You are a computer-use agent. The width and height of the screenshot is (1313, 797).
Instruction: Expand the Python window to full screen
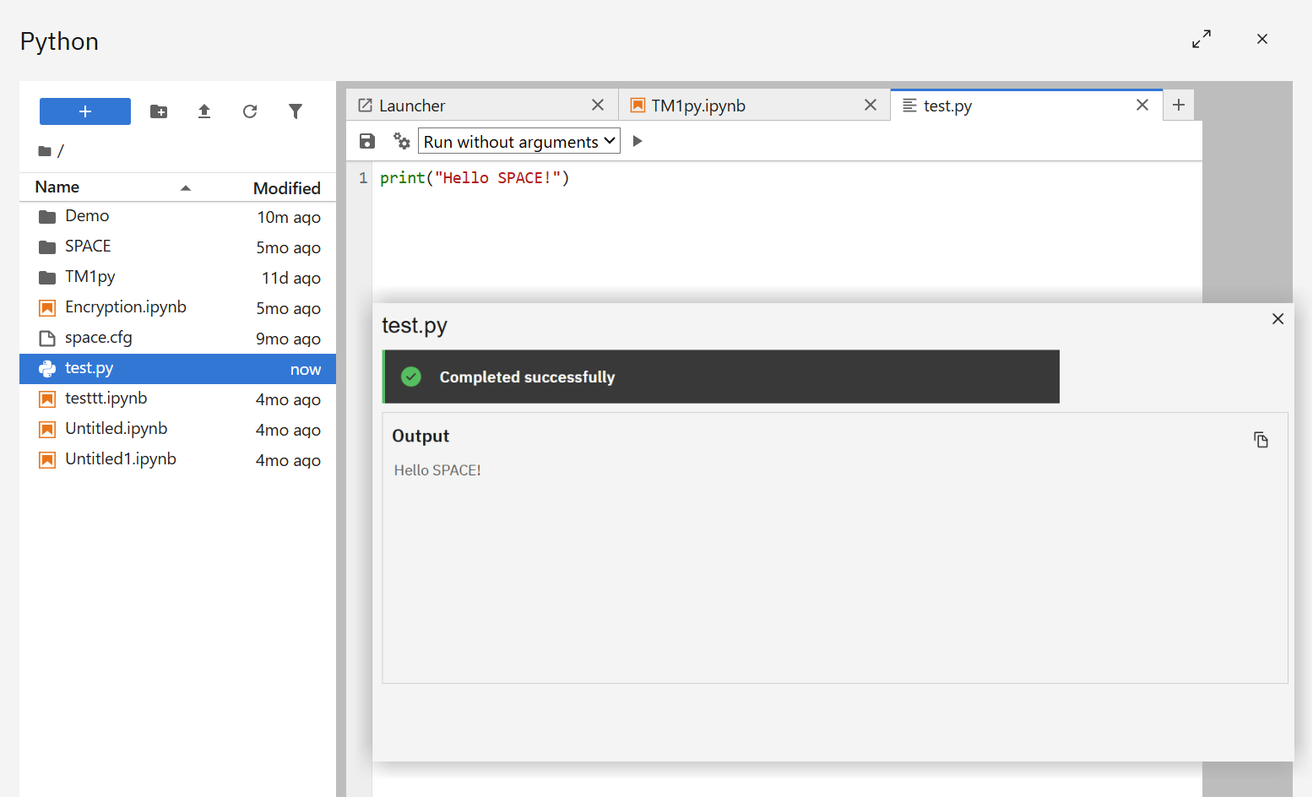pos(1202,39)
